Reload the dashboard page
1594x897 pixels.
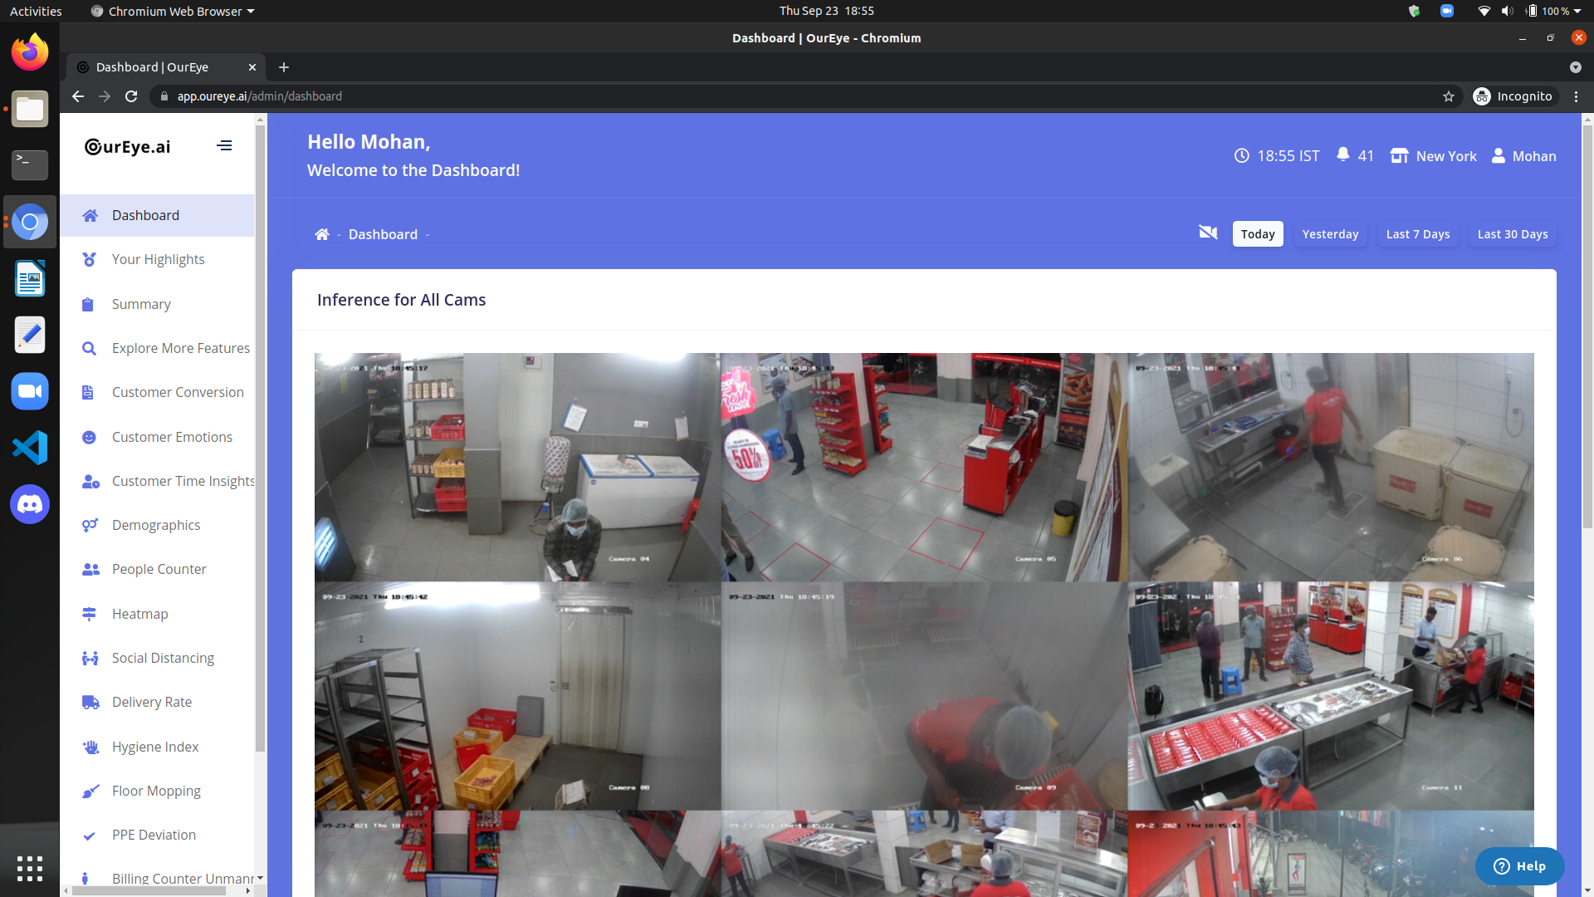[131, 96]
